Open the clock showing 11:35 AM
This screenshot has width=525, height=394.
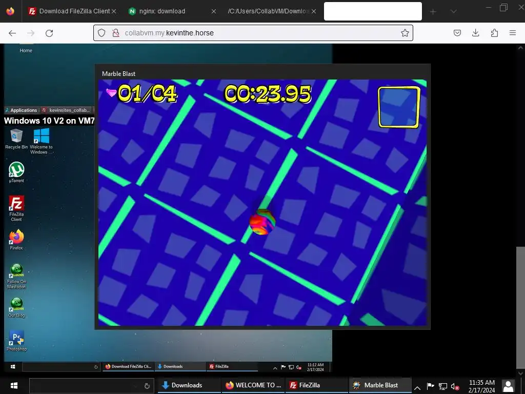click(481, 386)
